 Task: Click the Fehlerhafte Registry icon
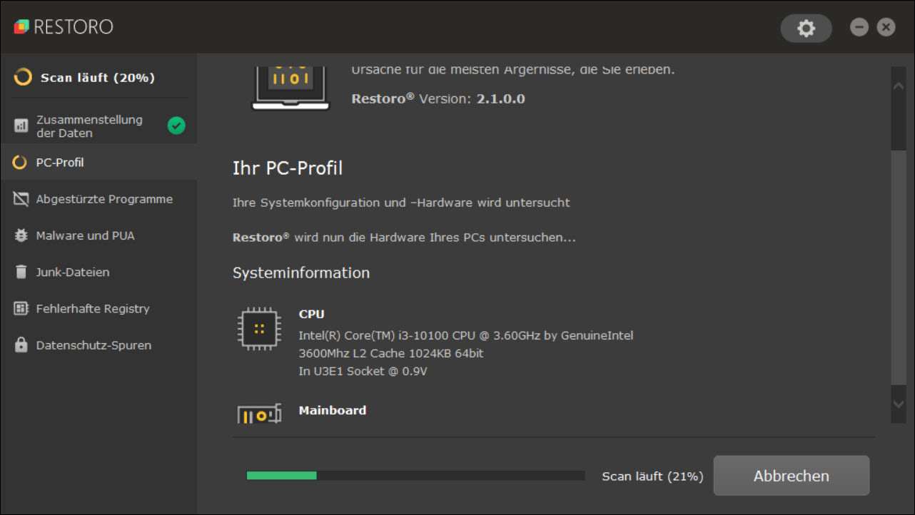pyautogui.click(x=21, y=309)
